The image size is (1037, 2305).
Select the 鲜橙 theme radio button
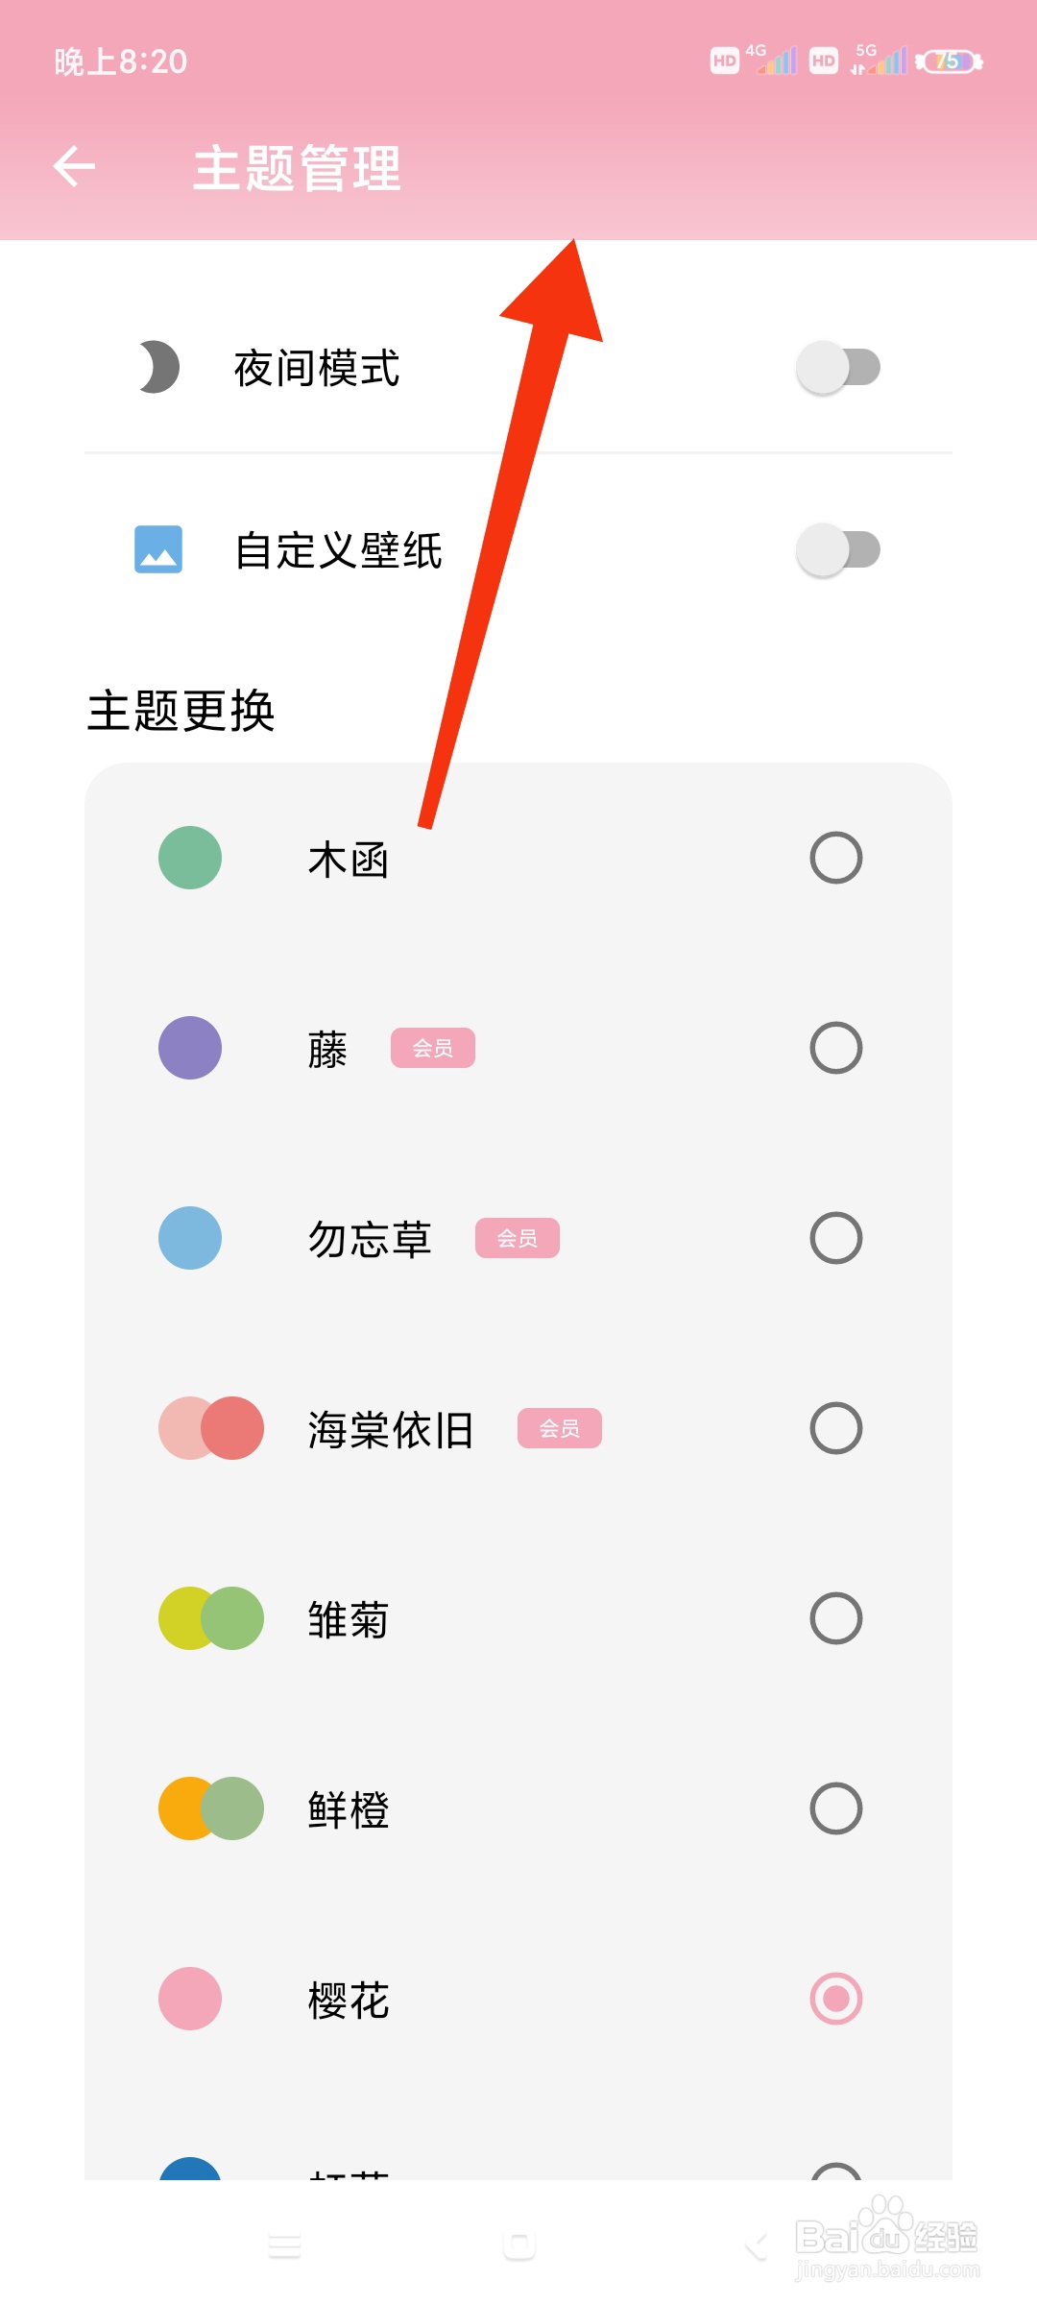pos(836,1808)
